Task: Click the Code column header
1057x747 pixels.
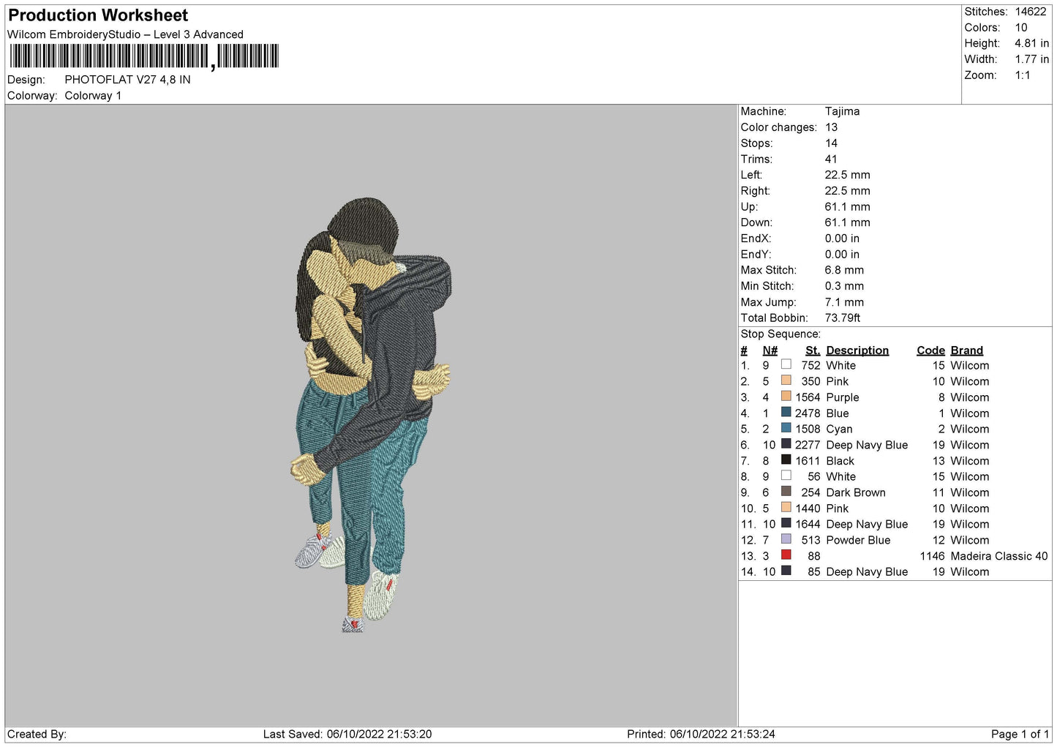Action: point(930,350)
